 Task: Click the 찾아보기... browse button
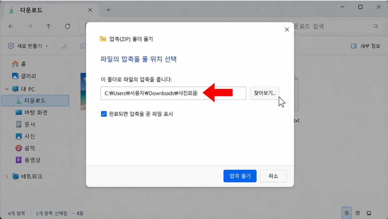[264, 93]
